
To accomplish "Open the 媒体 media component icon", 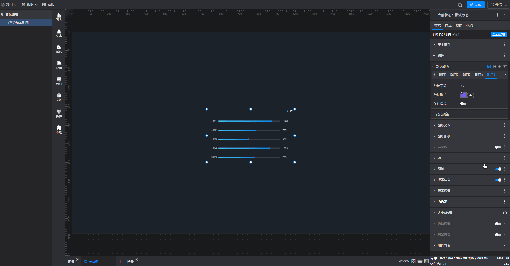I will (59, 49).
